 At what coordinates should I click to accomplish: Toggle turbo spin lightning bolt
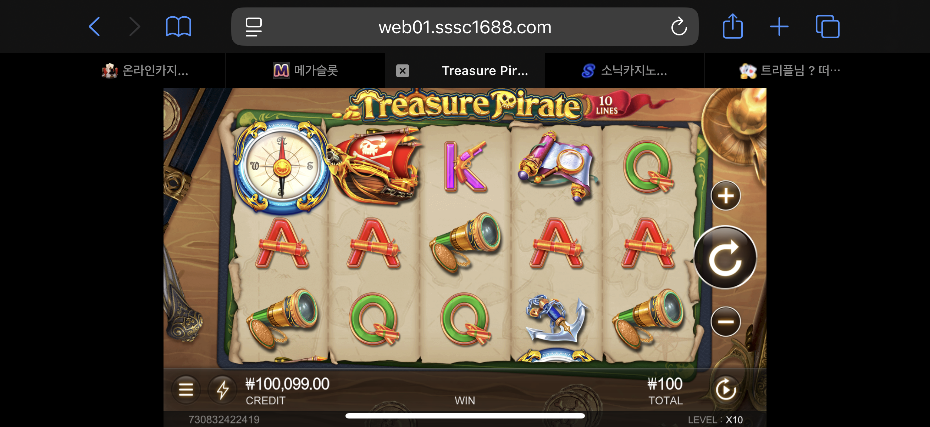click(x=222, y=389)
